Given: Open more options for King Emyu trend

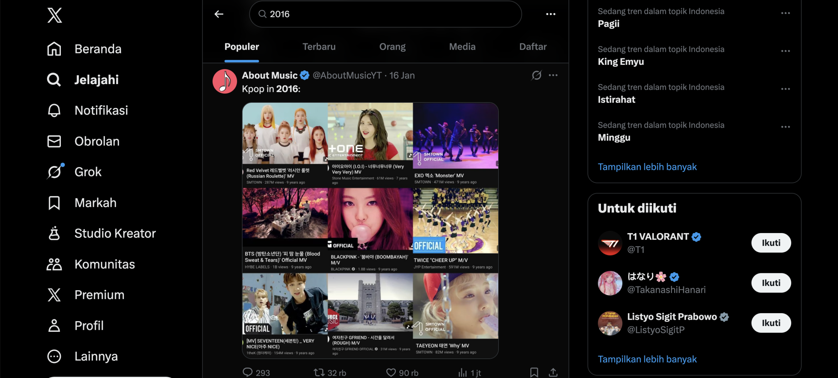Looking at the screenshot, I should (x=785, y=51).
